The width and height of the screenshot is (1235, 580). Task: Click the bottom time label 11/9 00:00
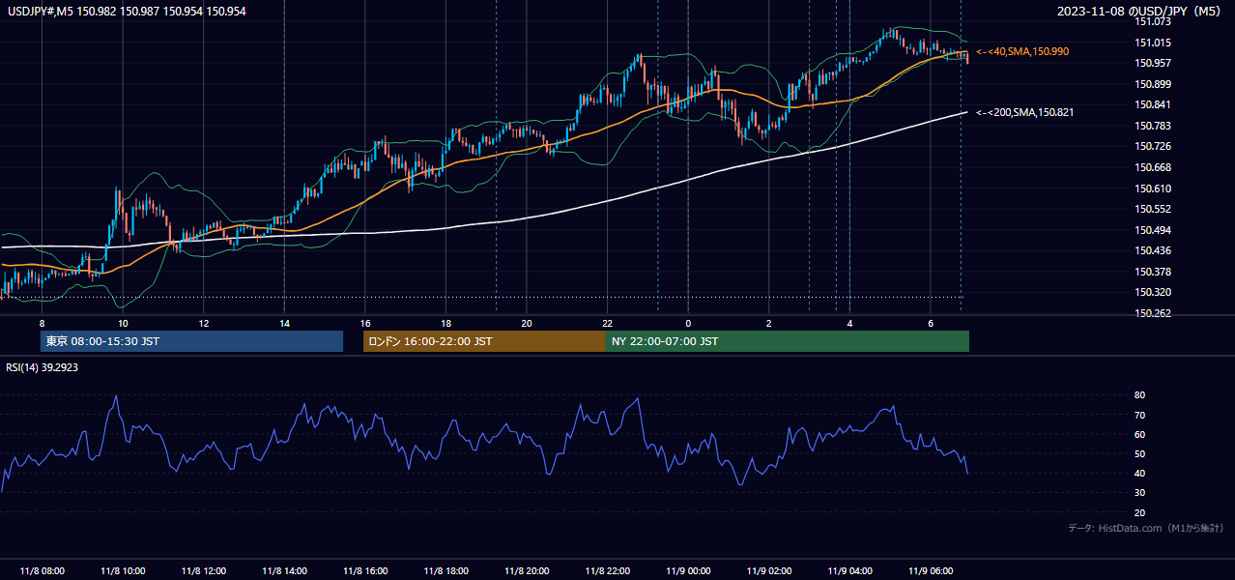tap(688, 571)
